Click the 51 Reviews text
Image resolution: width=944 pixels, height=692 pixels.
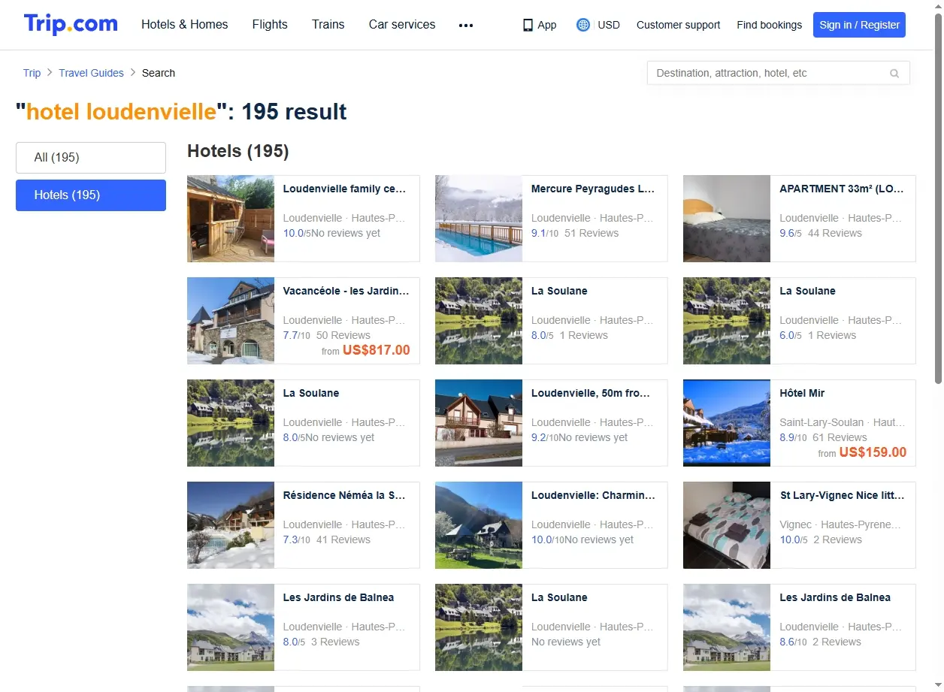[x=592, y=233]
